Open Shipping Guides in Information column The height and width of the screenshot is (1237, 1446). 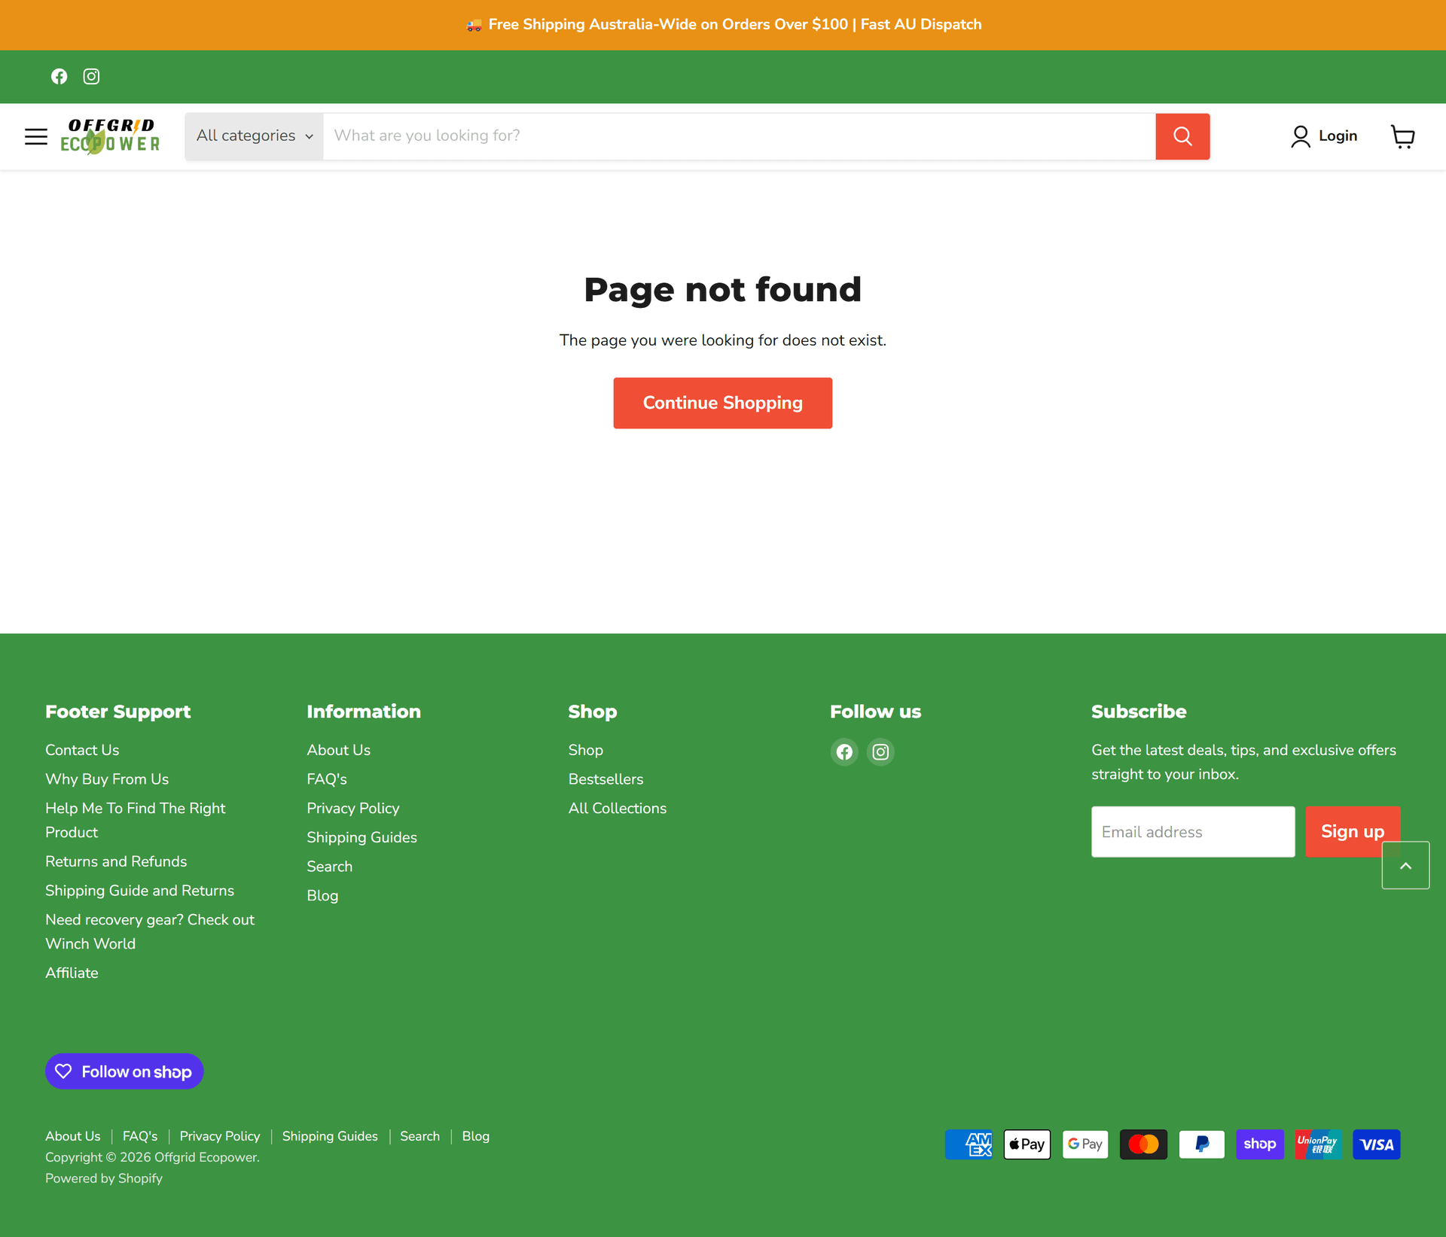(x=361, y=837)
